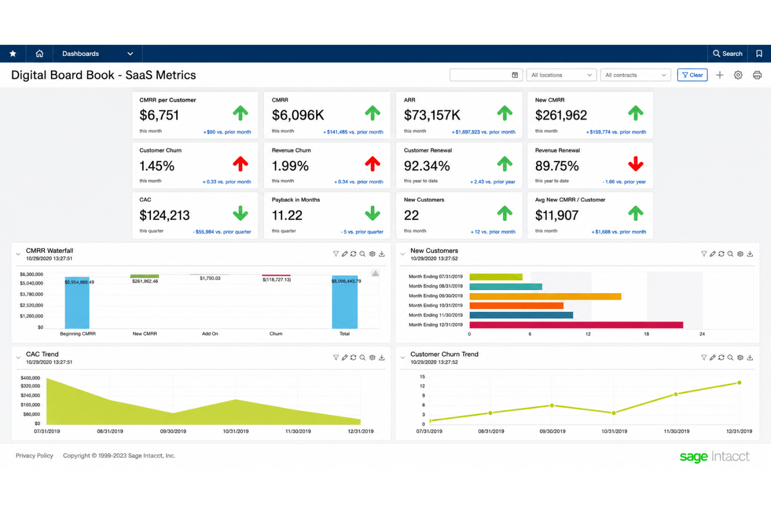Click the Customer Churn 1.45% value
Viewport: 771px width, 514px height.
click(157, 166)
